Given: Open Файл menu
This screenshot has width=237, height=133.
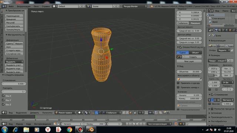Looking at the screenshot, I should [11, 6].
